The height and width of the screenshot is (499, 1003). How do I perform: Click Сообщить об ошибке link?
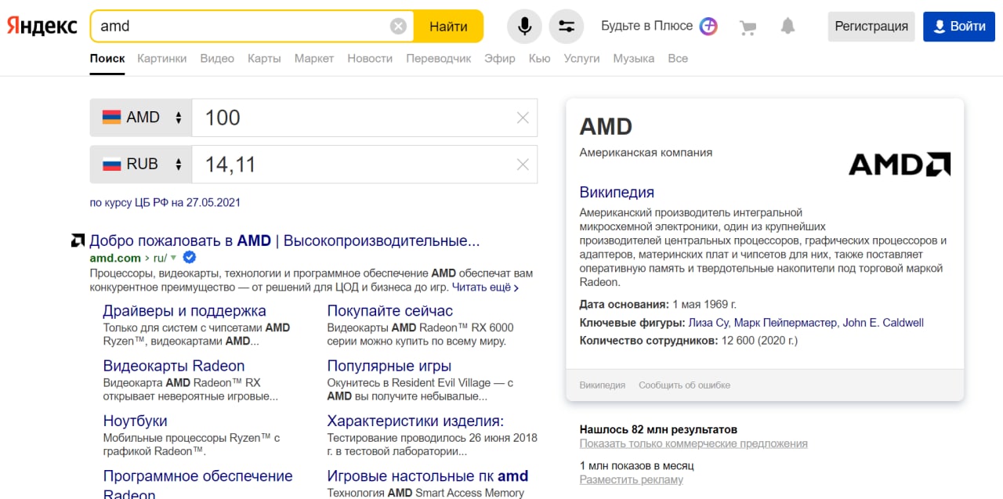pos(684,385)
